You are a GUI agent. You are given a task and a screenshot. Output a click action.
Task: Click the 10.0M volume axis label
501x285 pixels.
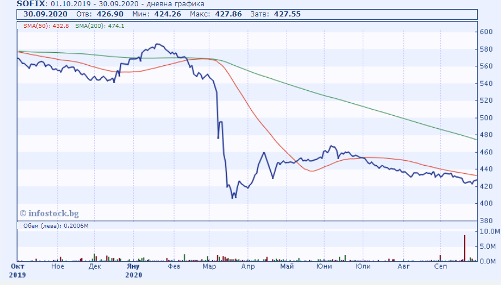pos(490,232)
